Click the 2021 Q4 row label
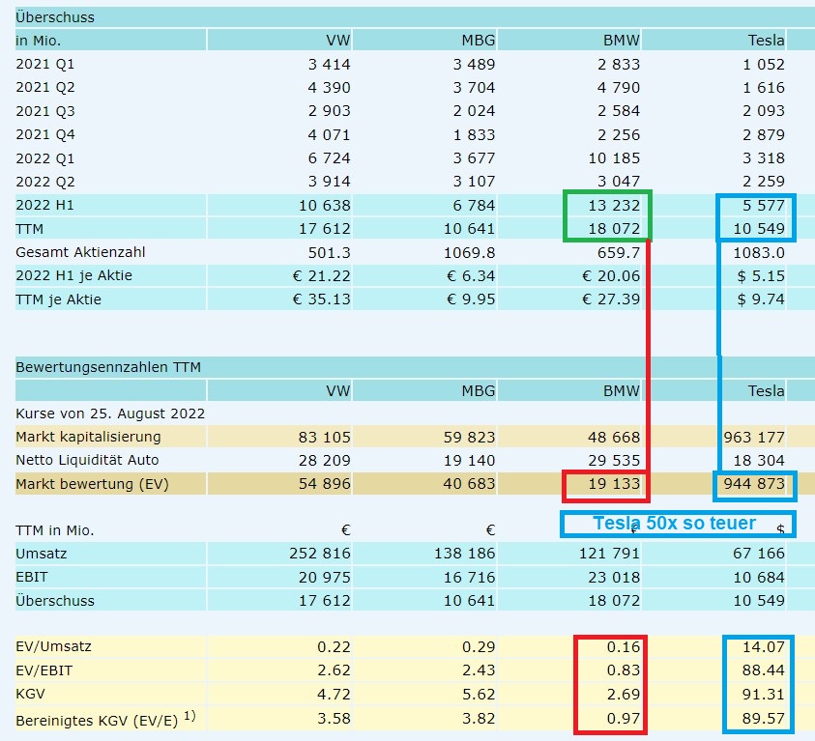This screenshot has height=741, width=815. [45, 134]
